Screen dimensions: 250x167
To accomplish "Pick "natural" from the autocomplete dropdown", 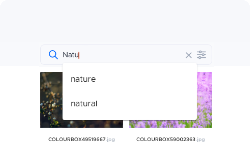I will pyautogui.click(x=84, y=104).
